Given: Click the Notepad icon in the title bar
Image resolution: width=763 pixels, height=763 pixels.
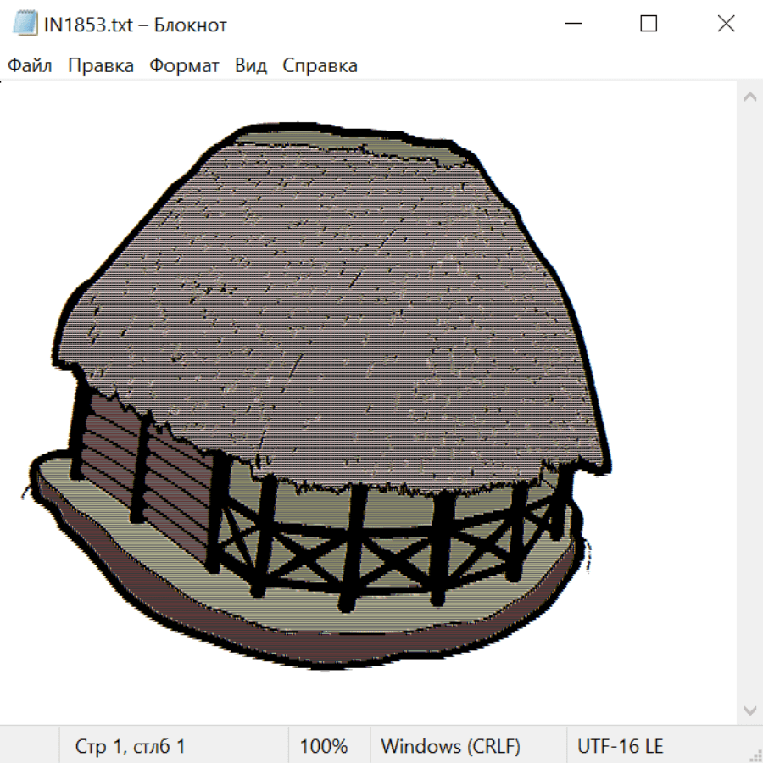Looking at the screenshot, I should [x=25, y=25].
